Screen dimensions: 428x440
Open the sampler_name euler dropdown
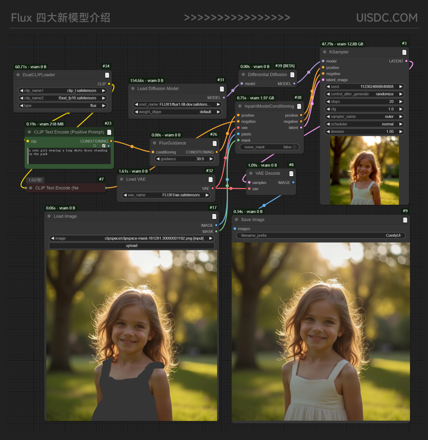pyautogui.click(x=364, y=117)
